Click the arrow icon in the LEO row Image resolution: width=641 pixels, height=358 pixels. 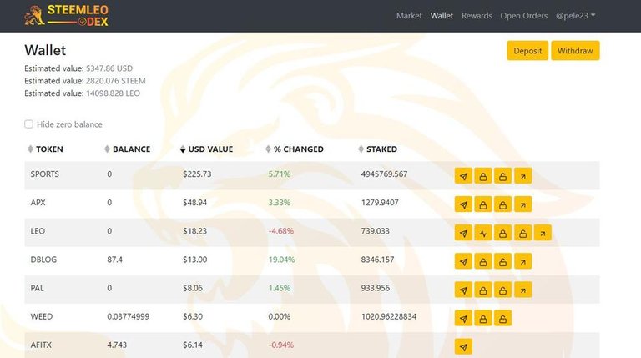pos(543,233)
